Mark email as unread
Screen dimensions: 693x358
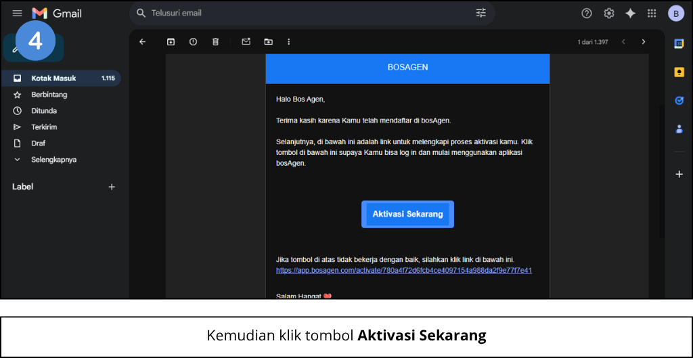coord(246,41)
